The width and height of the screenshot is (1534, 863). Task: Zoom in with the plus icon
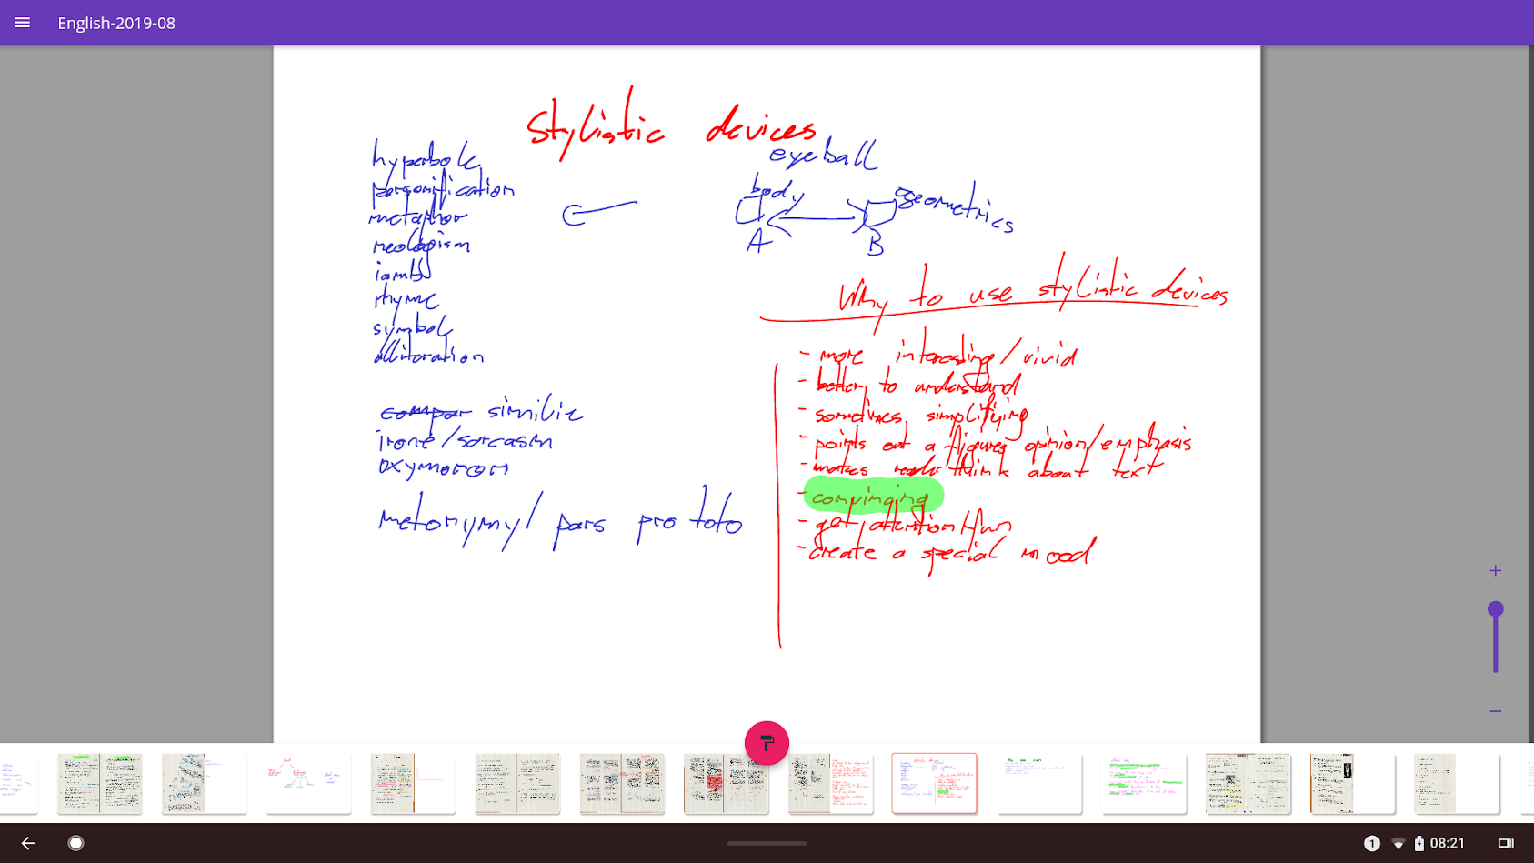coord(1495,571)
